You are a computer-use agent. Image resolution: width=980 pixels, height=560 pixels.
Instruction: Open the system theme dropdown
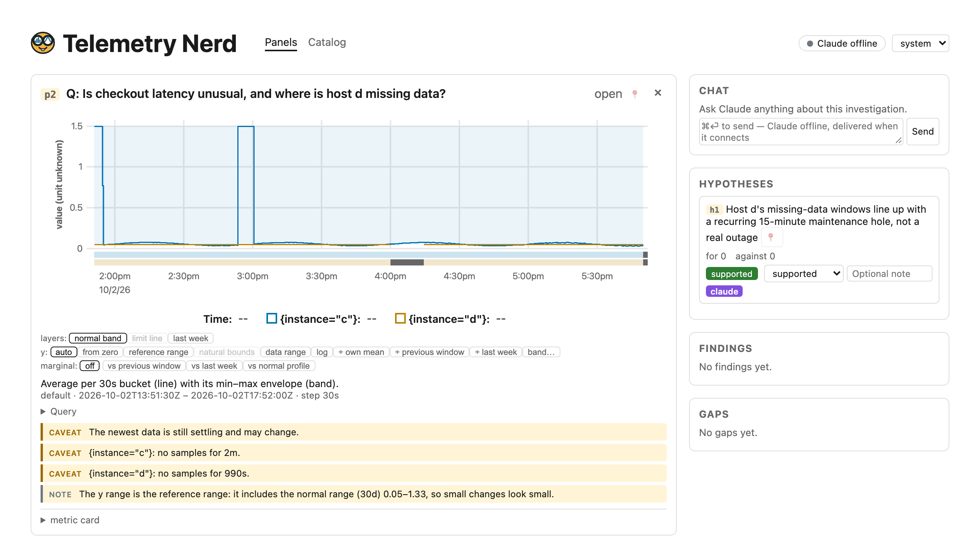click(x=920, y=44)
